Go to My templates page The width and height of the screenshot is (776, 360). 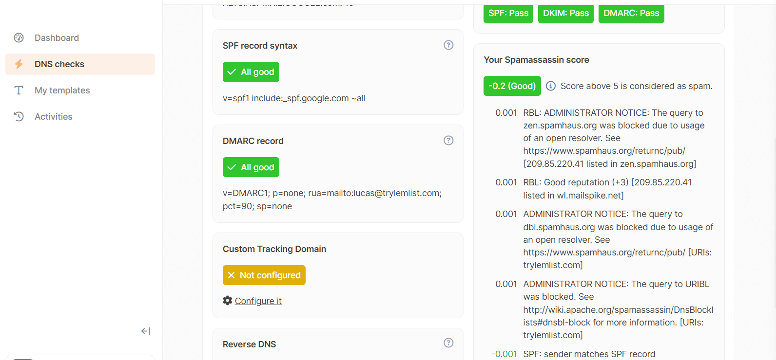[62, 90]
